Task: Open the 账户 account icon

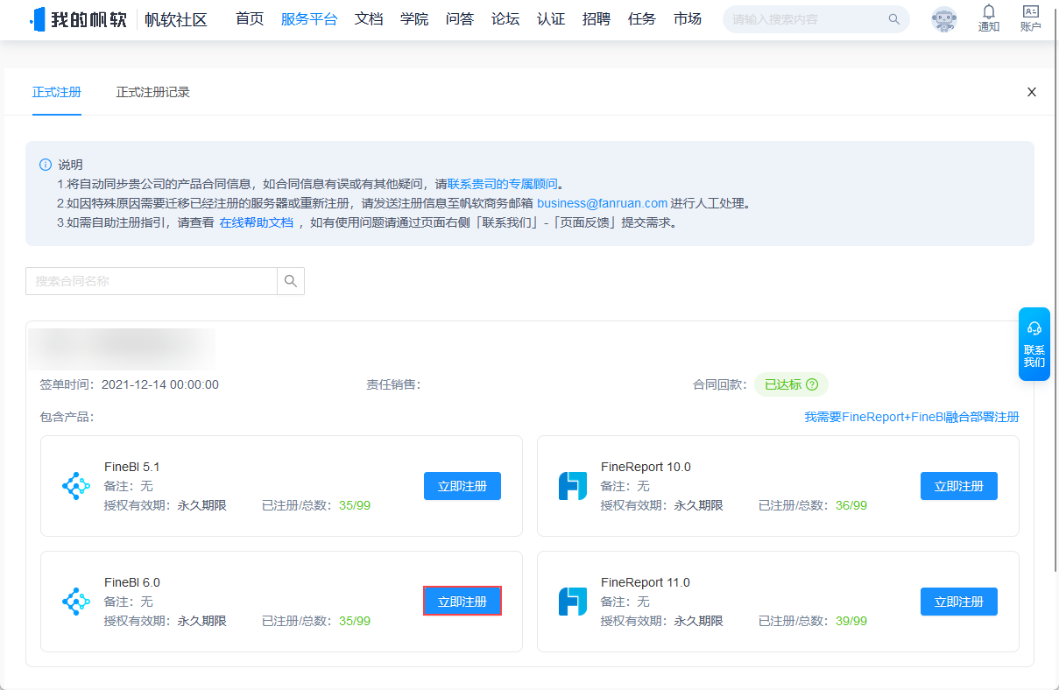Action: point(1031,18)
